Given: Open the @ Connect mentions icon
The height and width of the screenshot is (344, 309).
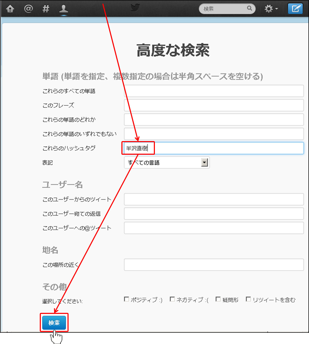Looking at the screenshot, I should click(28, 9).
